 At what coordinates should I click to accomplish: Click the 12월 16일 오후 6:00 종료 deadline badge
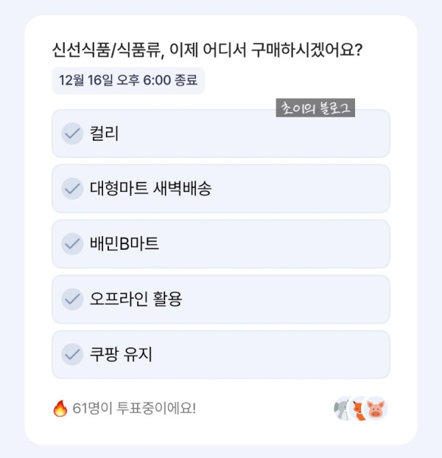click(x=128, y=80)
